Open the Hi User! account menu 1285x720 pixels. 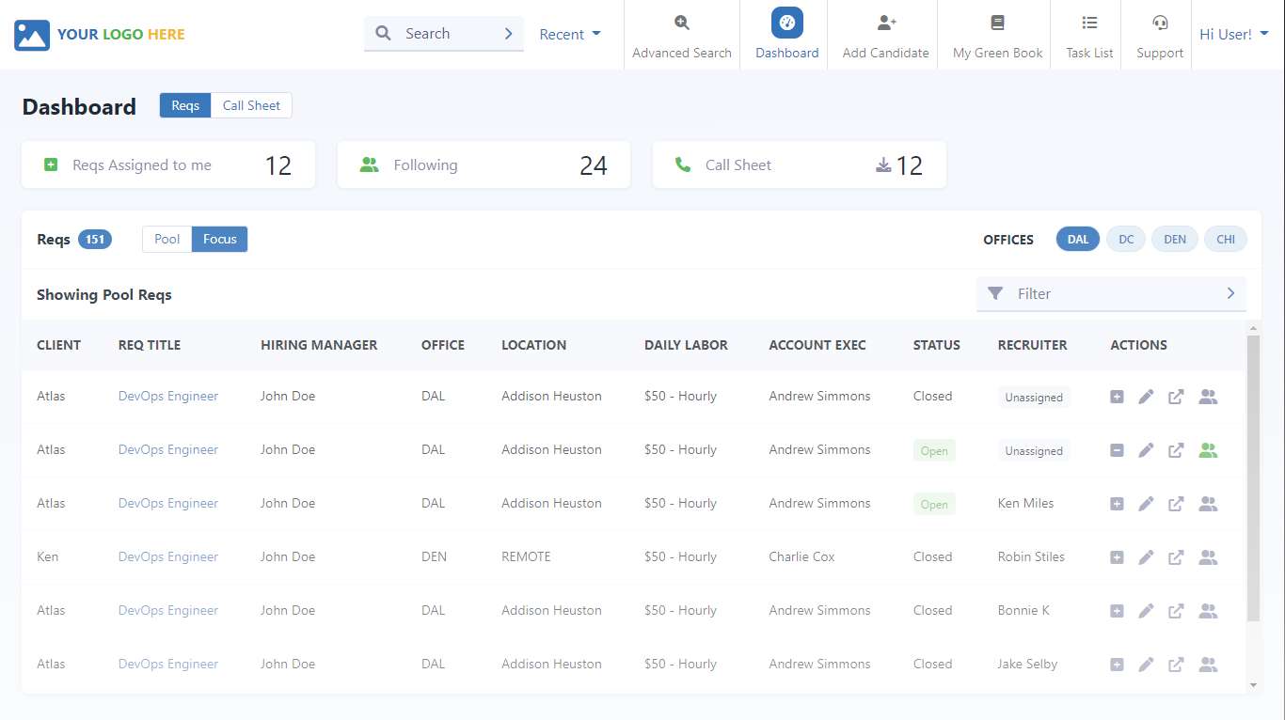1233,35
